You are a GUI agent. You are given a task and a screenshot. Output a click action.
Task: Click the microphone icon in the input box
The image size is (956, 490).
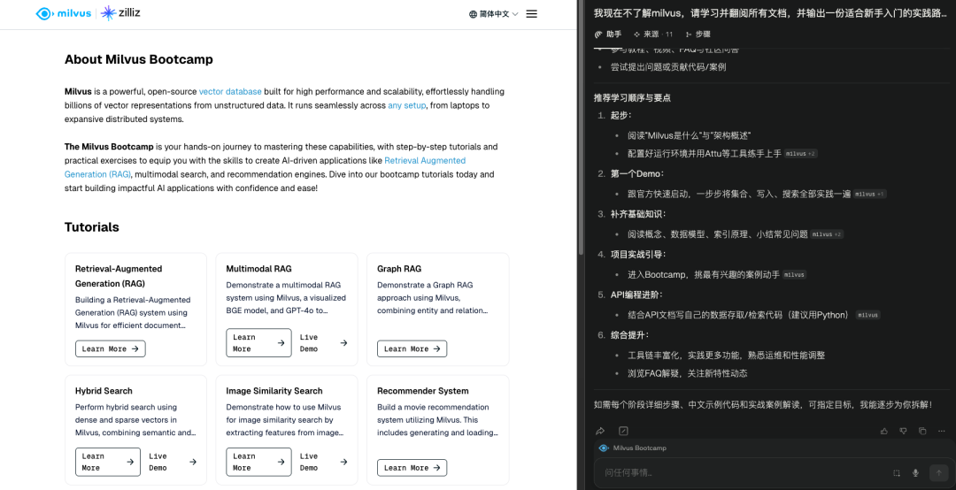tap(915, 473)
